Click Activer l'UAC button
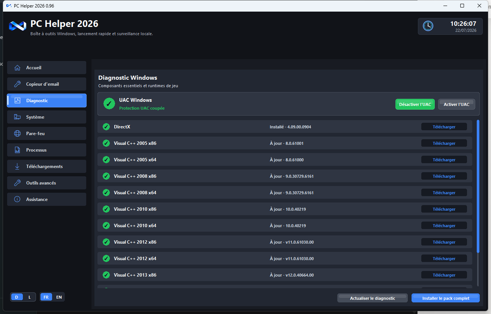Image resolution: width=491 pixels, height=314 pixels. [x=457, y=104]
